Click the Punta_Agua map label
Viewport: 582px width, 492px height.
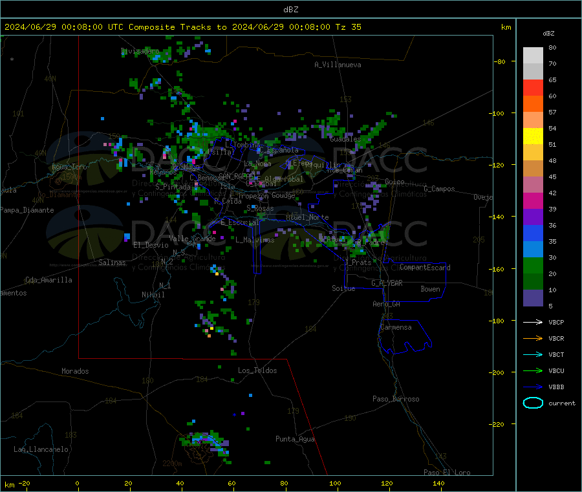pos(295,439)
